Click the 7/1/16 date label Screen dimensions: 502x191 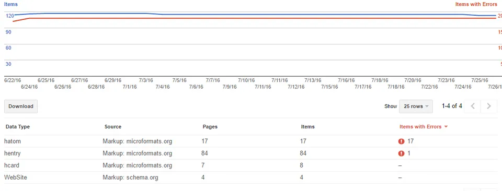[130, 87]
